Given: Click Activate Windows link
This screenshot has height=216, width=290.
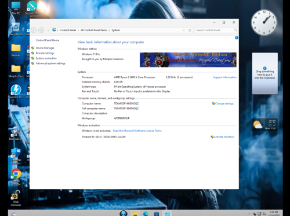Looking at the screenshot, I should 223,137.
